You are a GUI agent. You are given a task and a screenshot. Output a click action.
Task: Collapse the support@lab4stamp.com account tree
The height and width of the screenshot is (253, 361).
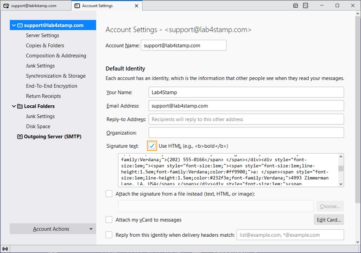coord(14,25)
